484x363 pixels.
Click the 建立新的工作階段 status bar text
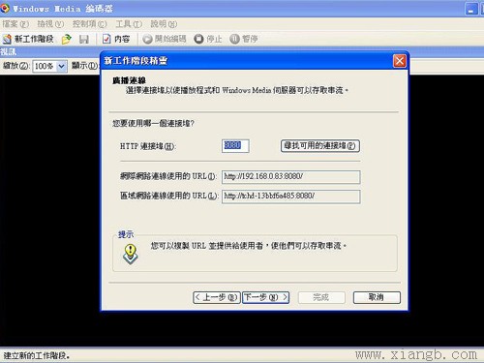point(37,355)
